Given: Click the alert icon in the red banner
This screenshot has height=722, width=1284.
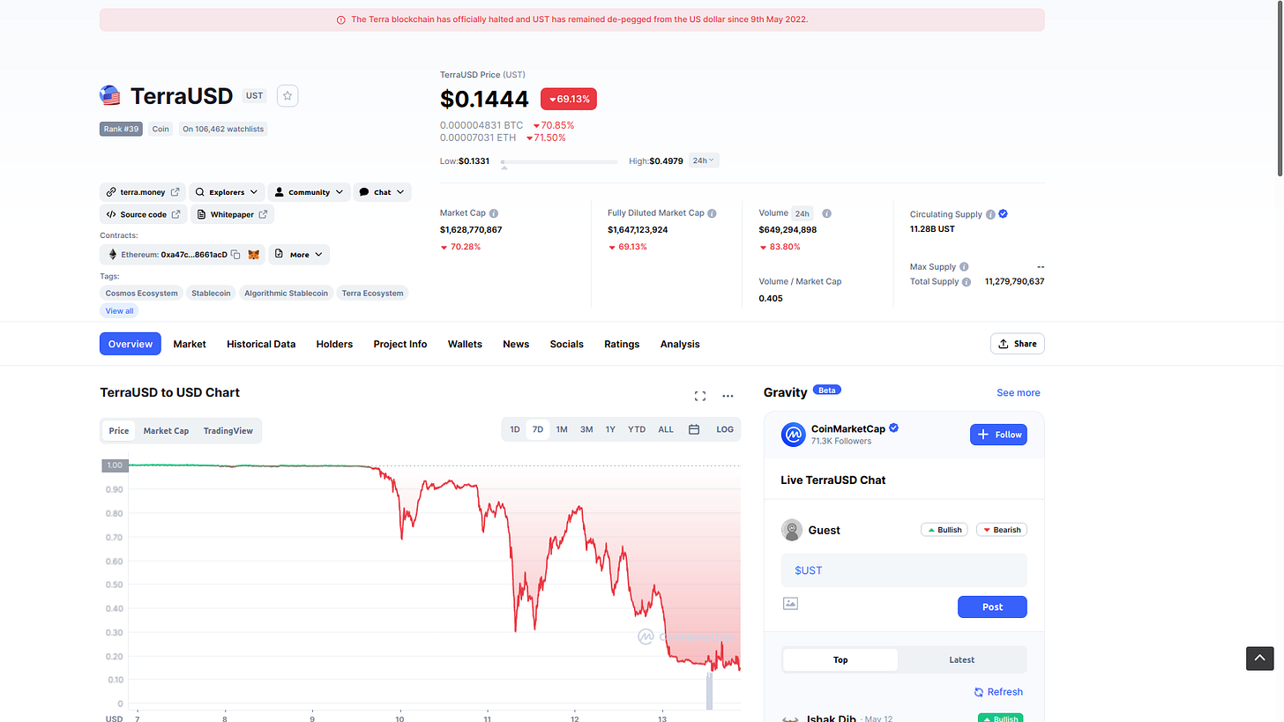Looking at the screenshot, I should tap(341, 19).
